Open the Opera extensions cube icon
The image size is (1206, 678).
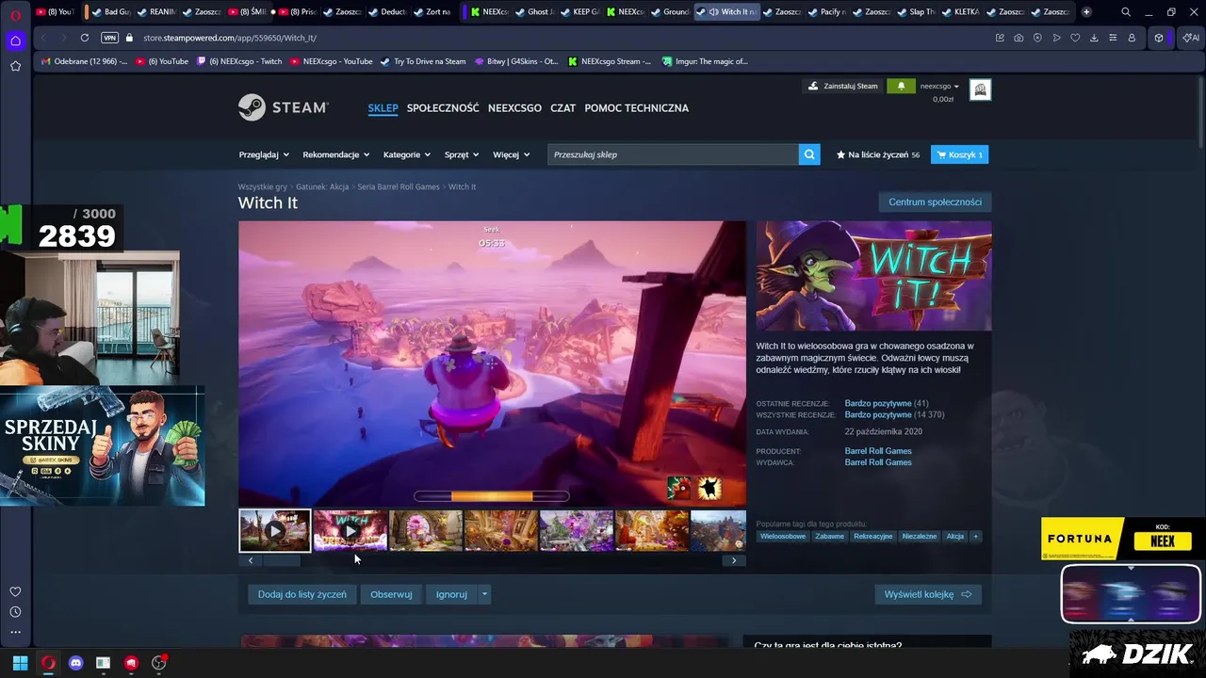[1159, 38]
